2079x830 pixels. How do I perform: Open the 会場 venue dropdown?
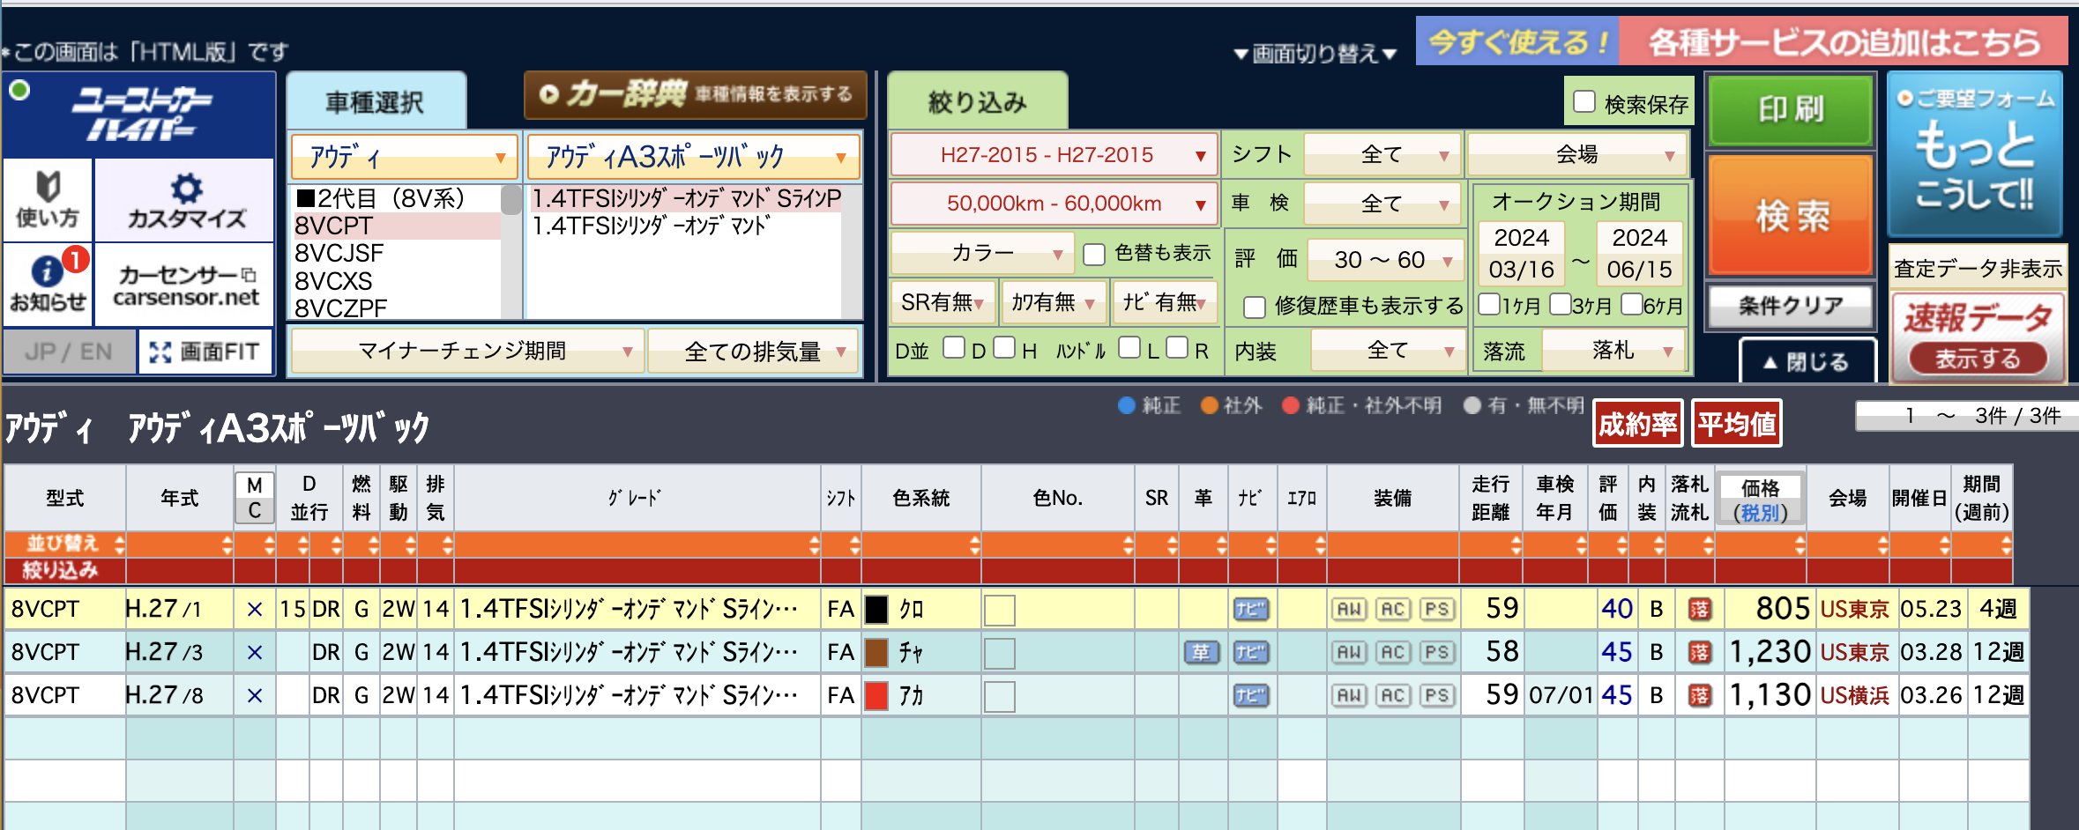pyautogui.click(x=1577, y=154)
